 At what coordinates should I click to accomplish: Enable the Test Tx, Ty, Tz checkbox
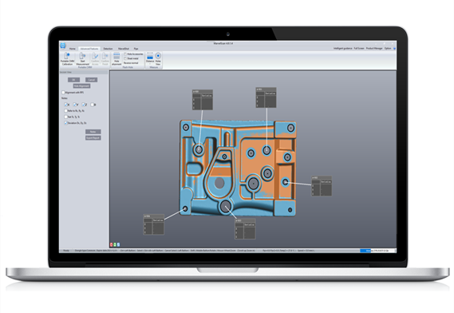pyautogui.click(x=65, y=117)
